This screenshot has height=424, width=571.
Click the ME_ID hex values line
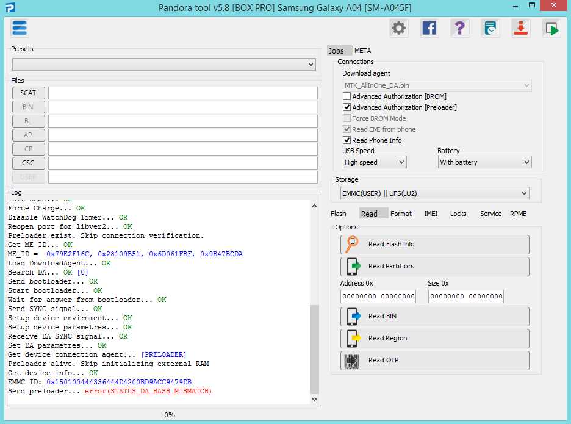145,254
